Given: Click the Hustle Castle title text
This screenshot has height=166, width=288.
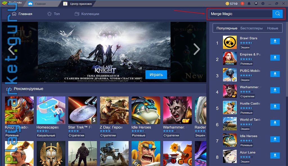Looking at the screenshot, I should tap(250, 103).
